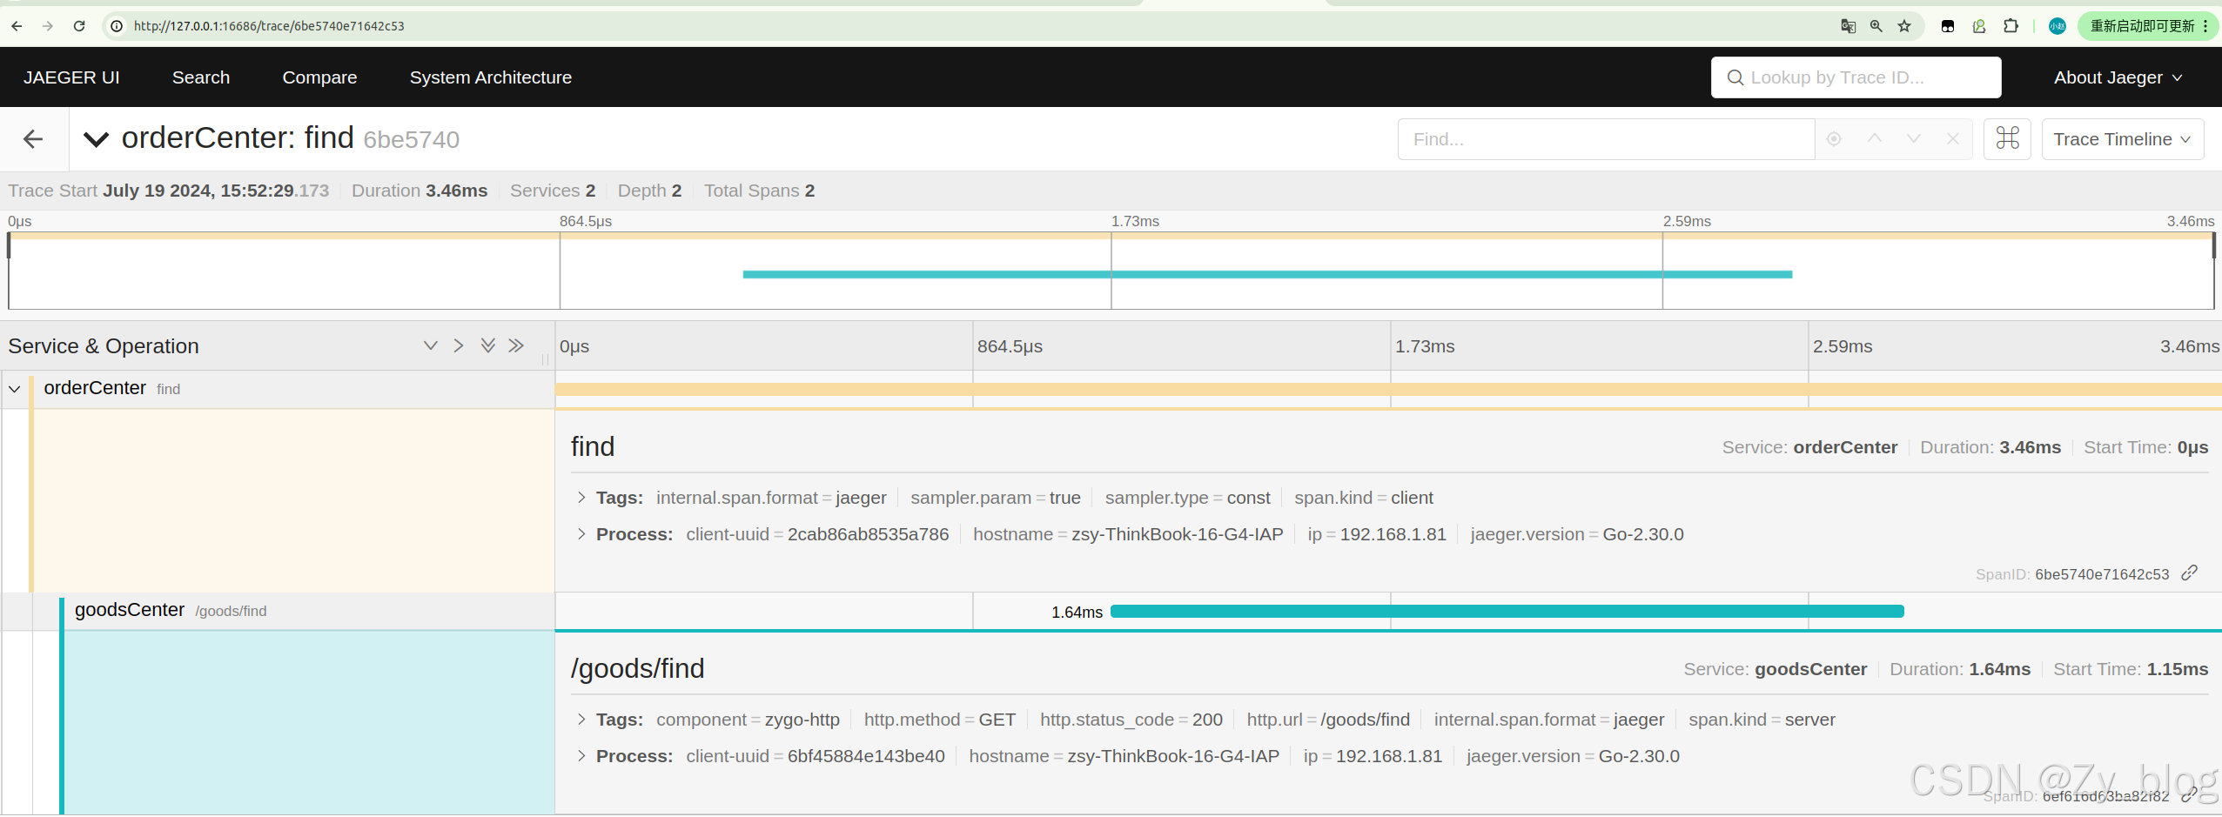Collapse the orderCenter span children
The image size is (2222, 817).
[x=15, y=389]
